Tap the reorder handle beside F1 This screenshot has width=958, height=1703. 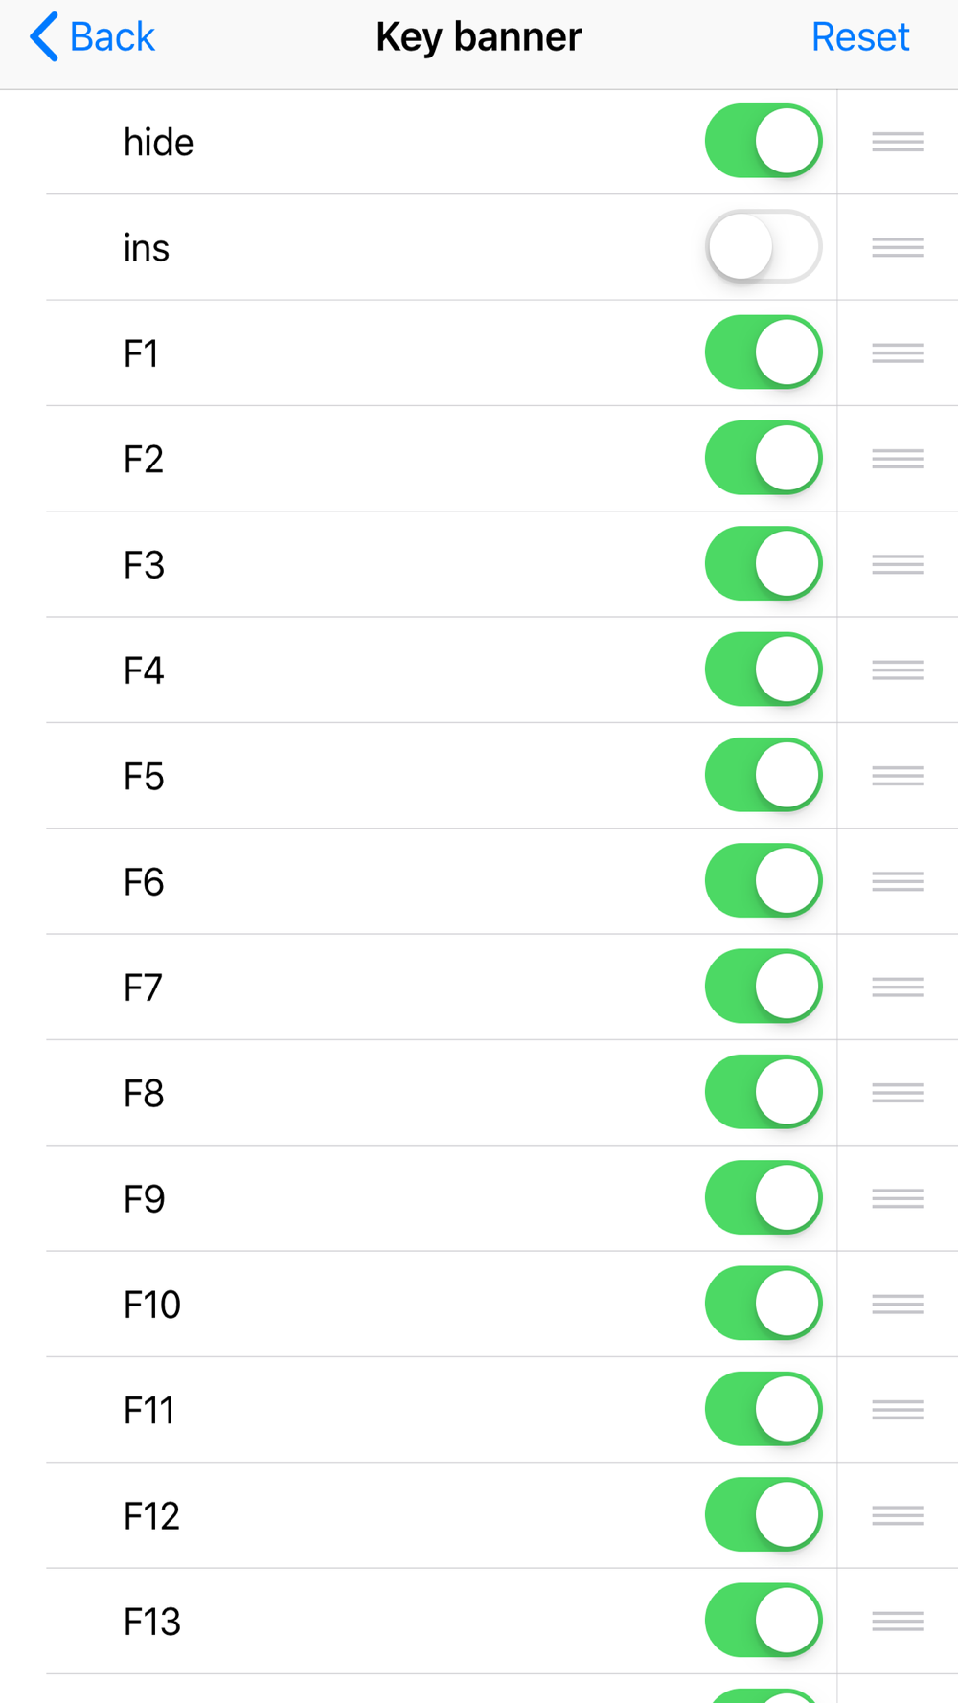pos(898,352)
